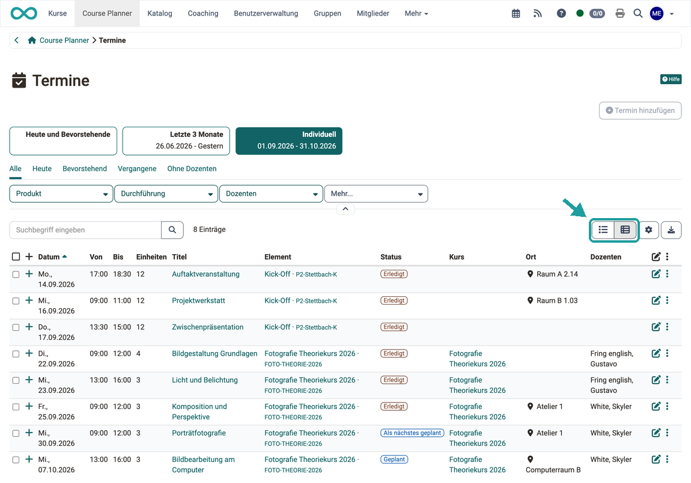This screenshot has height=483, width=691.
Task: Open the Katalog menu item
Action: [x=159, y=14]
